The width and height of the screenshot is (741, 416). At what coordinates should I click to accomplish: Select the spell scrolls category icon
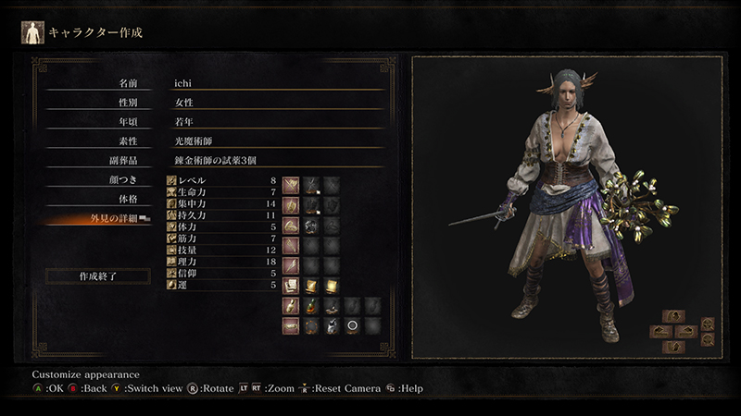pos(291,286)
